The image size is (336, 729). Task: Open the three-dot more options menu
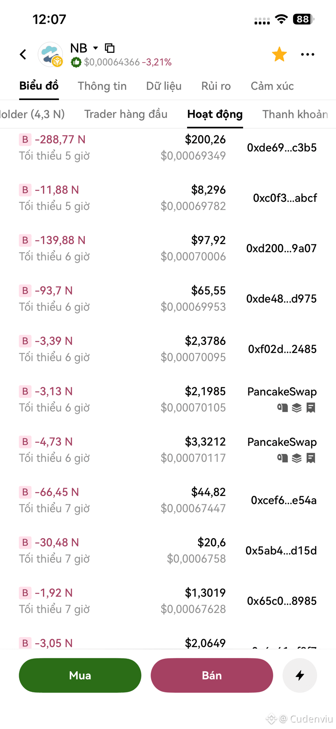coord(308,55)
